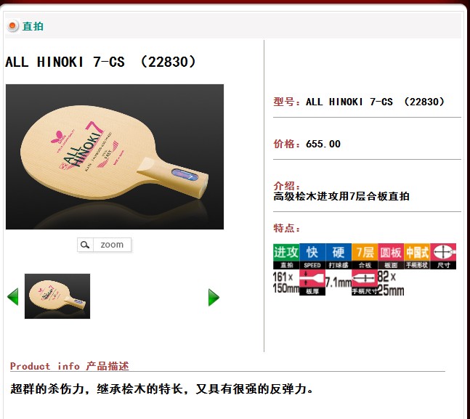The image size is (470, 419).
Task: Click the ALL HINOKI 7-CS title
Action: pos(101,62)
